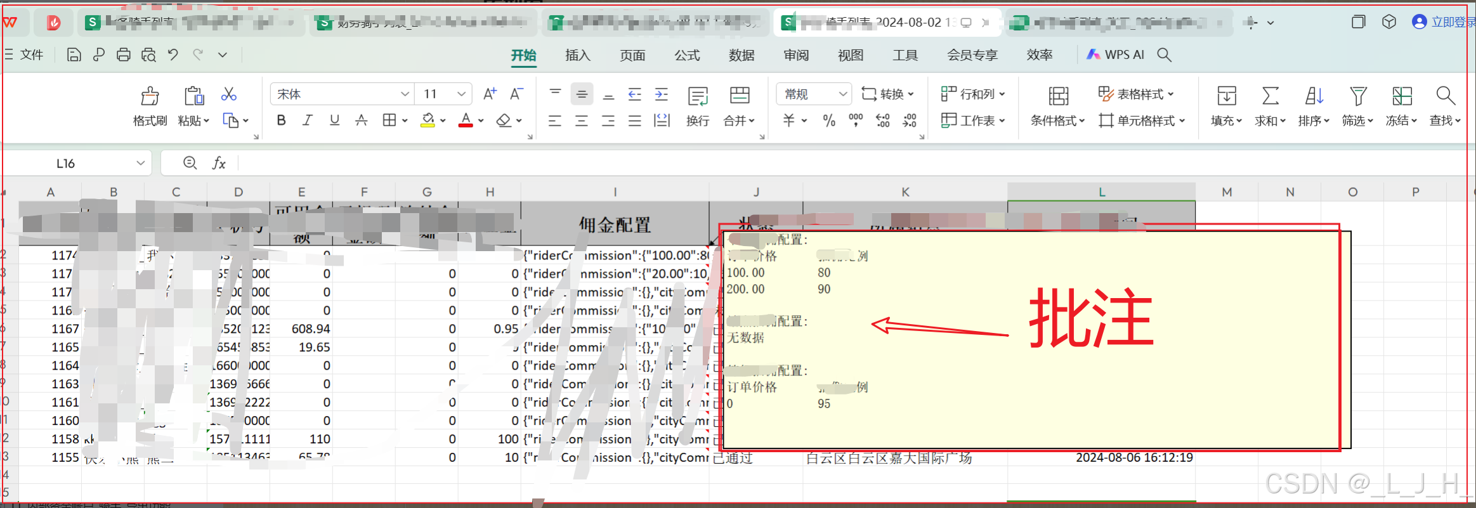Increase font size with A+ icon
The width and height of the screenshot is (1476, 508).
point(490,94)
